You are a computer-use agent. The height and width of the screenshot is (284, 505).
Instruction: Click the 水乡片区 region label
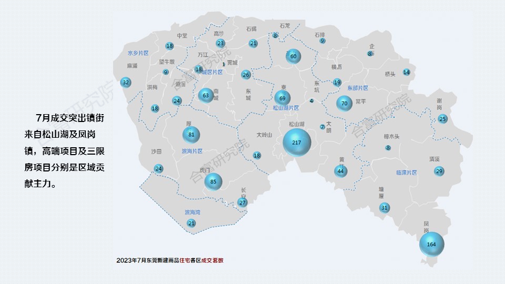click(x=138, y=53)
